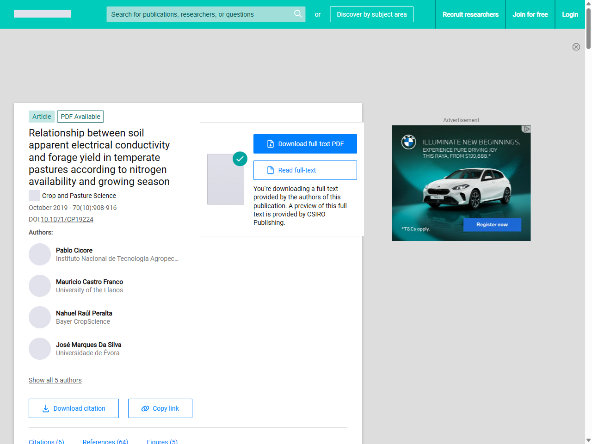
Task: Click Download full-text PDF button
Action: coord(305,144)
